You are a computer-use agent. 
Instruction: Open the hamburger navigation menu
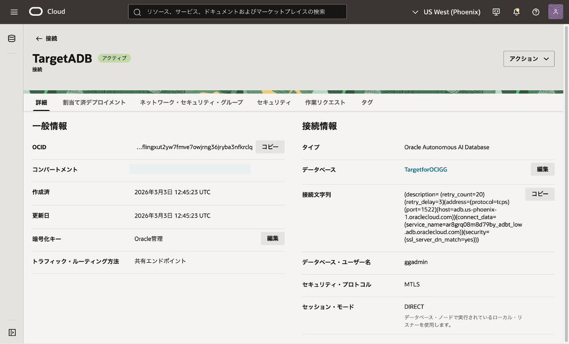[14, 12]
